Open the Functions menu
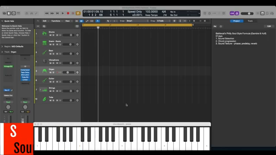This screenshot has height=155, width=276. (57, 21)
